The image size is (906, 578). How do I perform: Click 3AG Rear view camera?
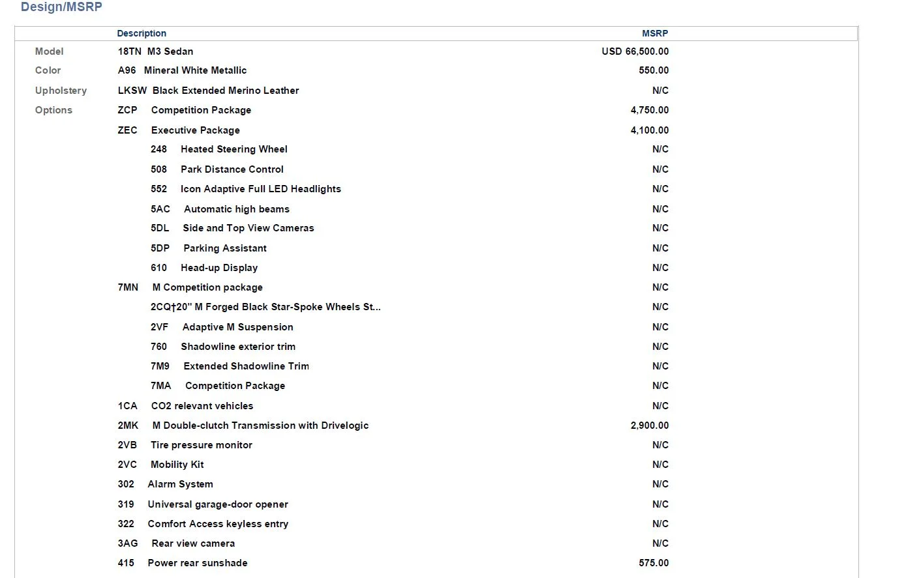[x=176, y=543]
